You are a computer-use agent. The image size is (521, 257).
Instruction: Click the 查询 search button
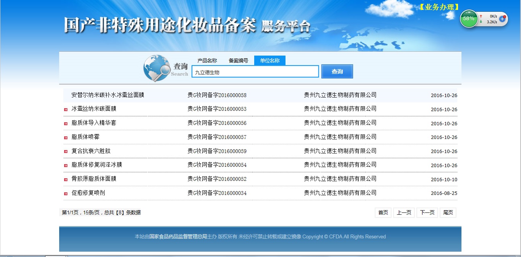coord(337,71)
